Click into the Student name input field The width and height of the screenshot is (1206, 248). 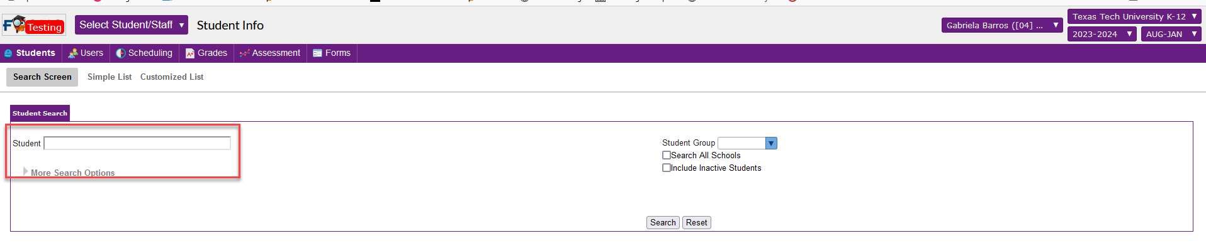pyautogui.click(x=137, y=143)
